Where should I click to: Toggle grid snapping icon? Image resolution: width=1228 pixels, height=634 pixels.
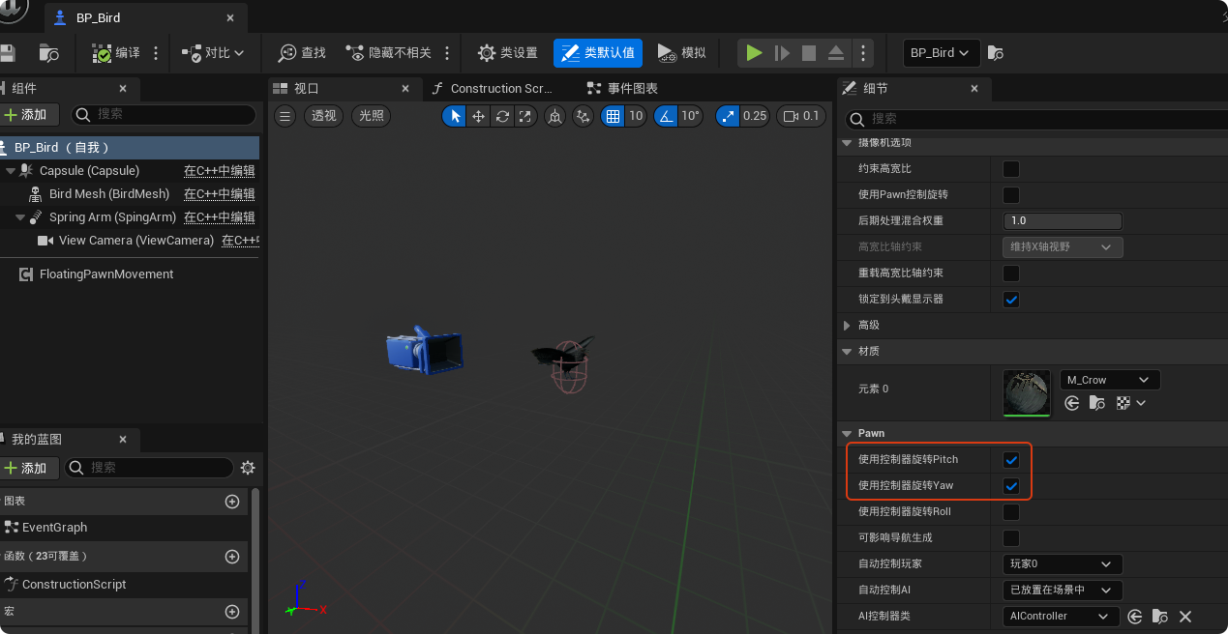click(612, 116)
